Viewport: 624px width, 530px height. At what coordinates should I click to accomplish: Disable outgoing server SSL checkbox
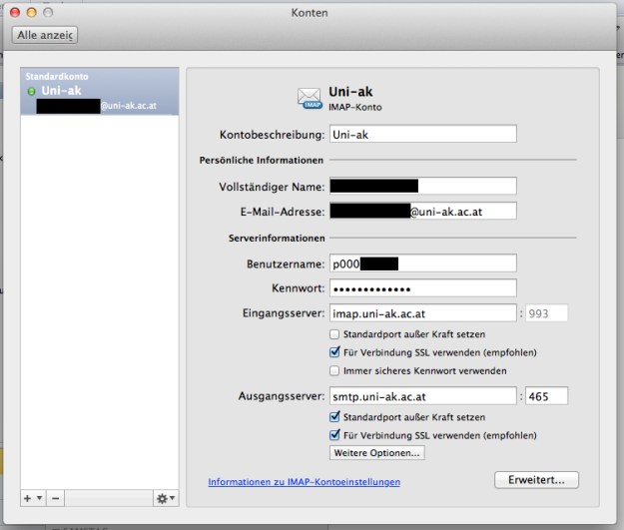tap(334, 435)
